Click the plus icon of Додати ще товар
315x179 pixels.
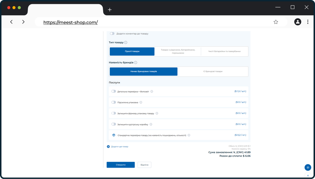108,146
